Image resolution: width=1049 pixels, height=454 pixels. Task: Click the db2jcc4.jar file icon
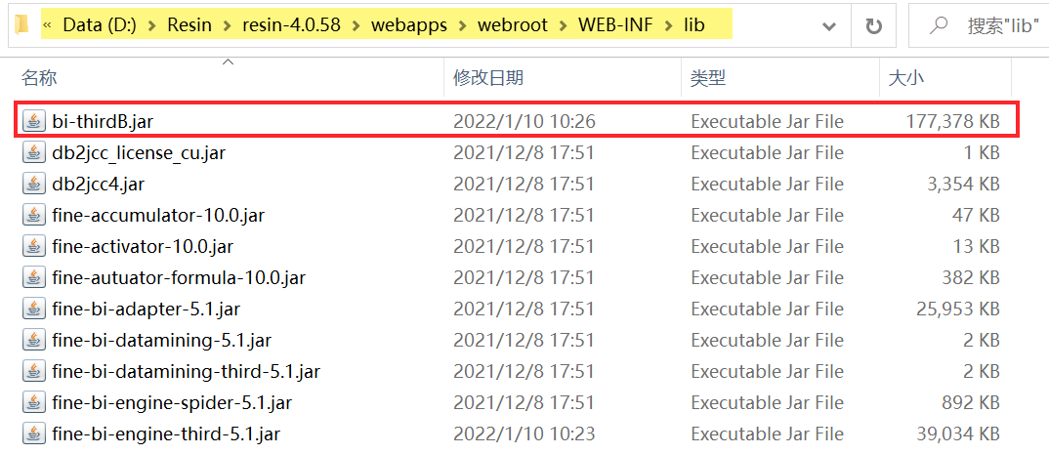tap(34, 184)
